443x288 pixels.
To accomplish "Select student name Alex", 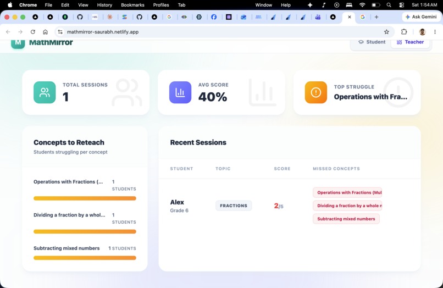I will pos(177,202).
